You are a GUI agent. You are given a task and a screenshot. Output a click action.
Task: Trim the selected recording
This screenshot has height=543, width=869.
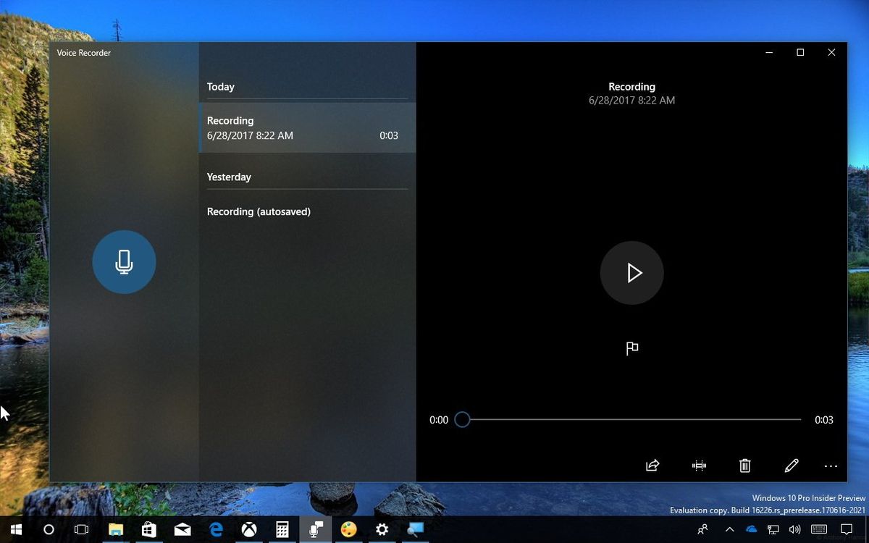tap(698, 466)
